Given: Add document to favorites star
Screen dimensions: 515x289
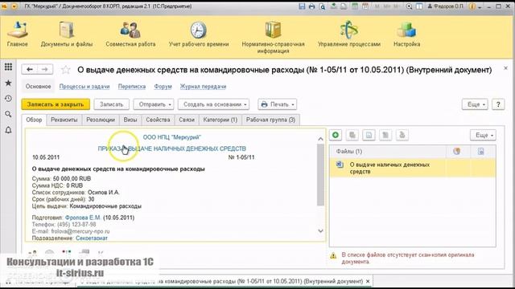Looking at the screenshot, I should click(x=66, y=70).
